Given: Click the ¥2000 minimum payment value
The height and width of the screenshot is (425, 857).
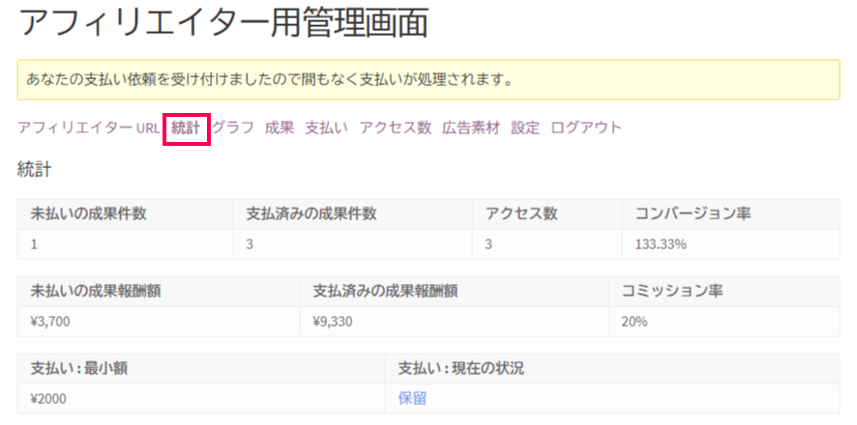Looking at the screenshot, I should 48,399.
